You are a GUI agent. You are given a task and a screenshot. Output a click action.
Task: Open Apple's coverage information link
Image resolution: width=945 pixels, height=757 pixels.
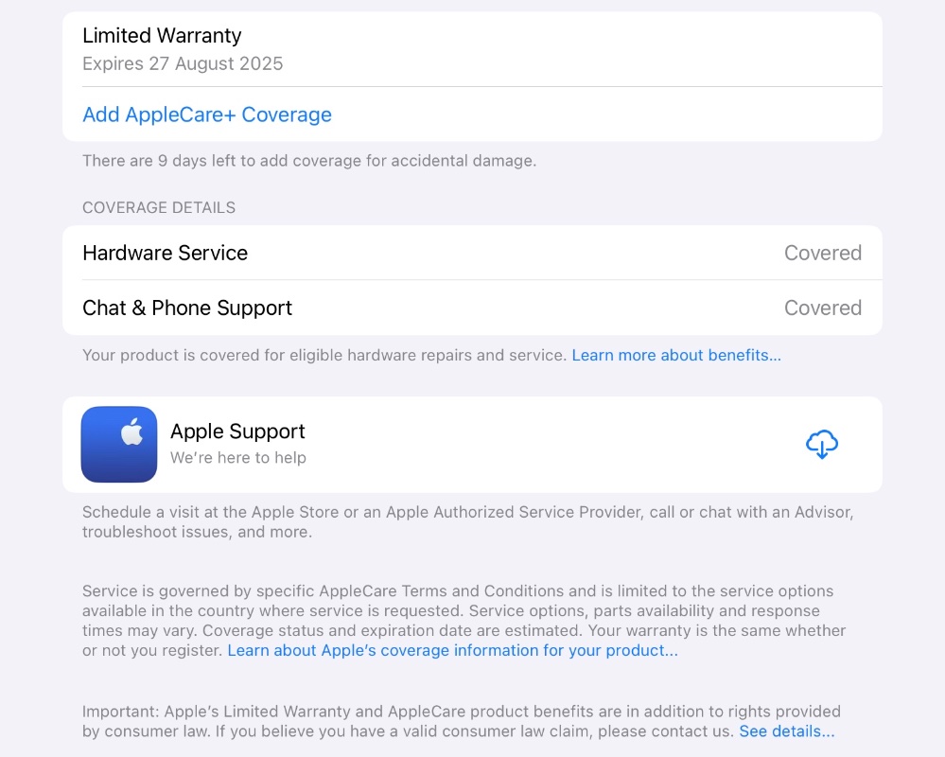click(452, 651)
